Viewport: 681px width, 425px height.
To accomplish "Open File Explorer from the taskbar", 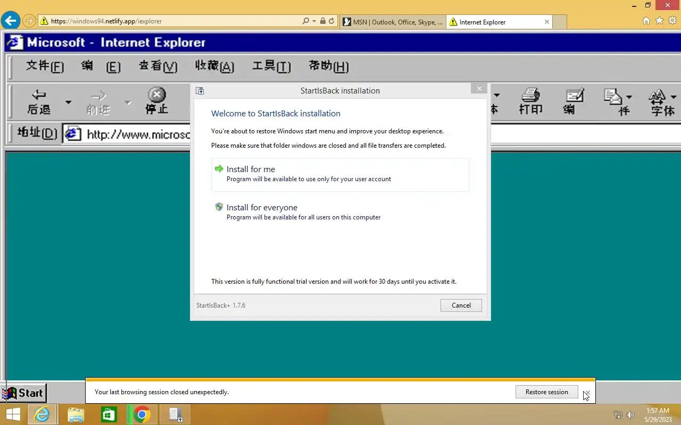I will (x=76, y=414).
